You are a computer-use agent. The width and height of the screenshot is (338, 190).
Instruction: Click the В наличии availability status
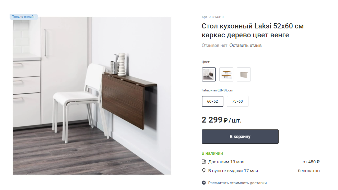pos(212,153)
